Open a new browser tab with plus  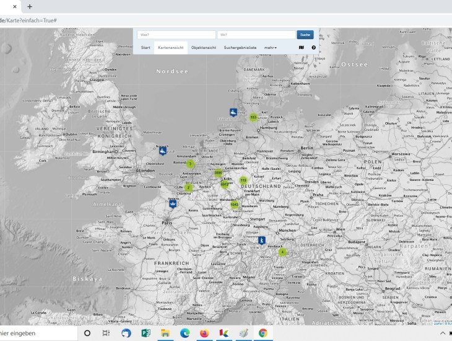(x=29, y=6)
